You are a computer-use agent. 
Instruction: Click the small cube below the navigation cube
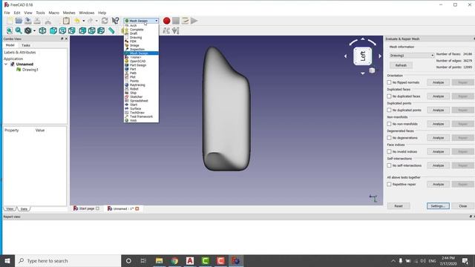pos(372,70)
